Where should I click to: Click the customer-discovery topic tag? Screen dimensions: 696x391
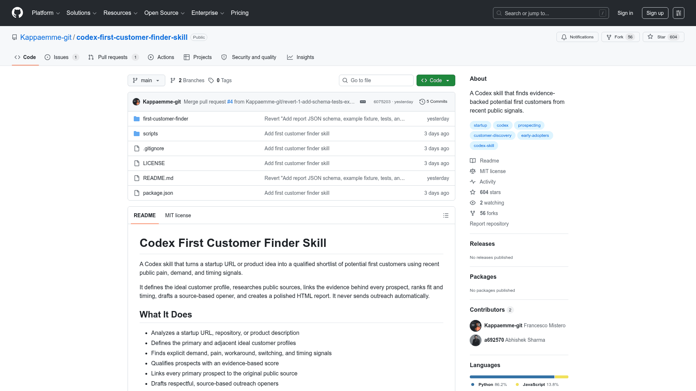click(492, 135)
